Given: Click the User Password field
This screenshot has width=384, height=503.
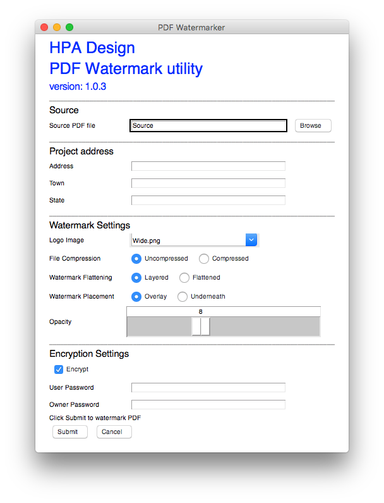Looking at the screenshot, I should pos(208,387).
